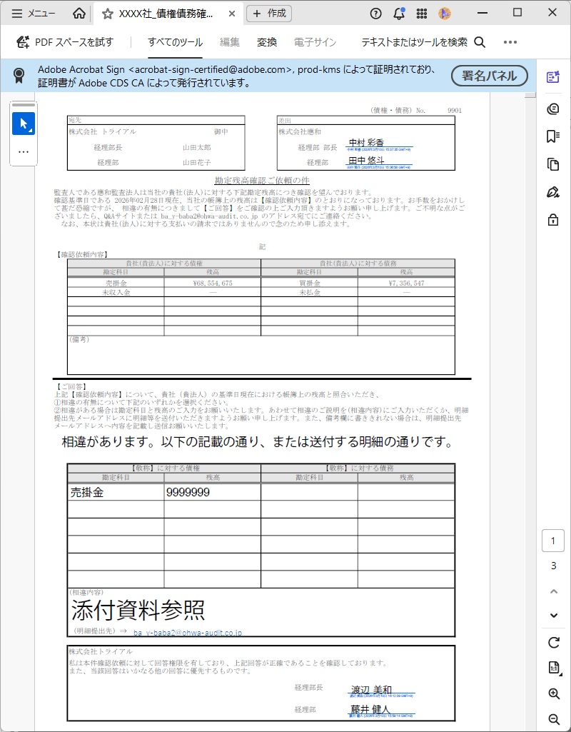The width and height of the screenshot is (571, 732).
Task: Zoom out with the magnifier minus icon
Action: coord(553,719)
